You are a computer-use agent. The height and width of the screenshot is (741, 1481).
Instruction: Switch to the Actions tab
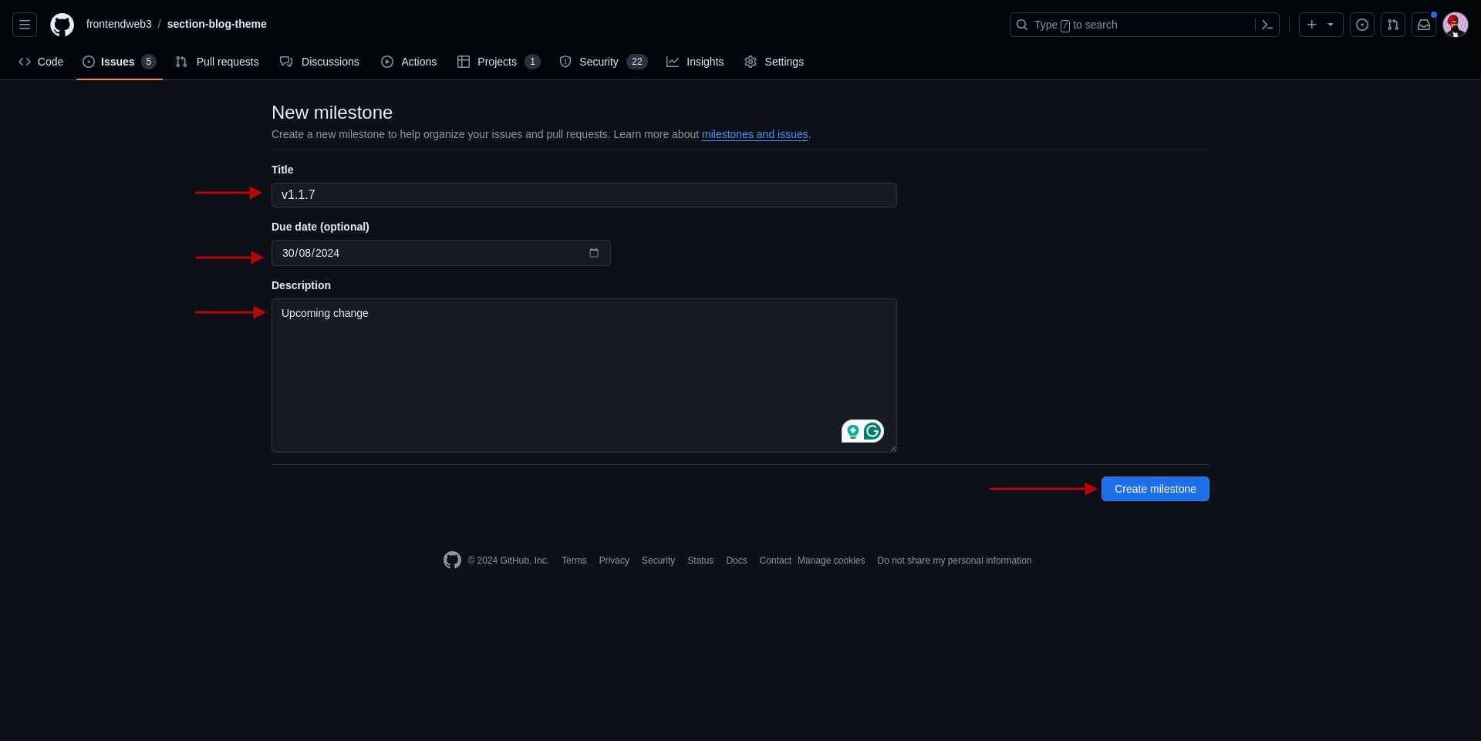(409, 62)
